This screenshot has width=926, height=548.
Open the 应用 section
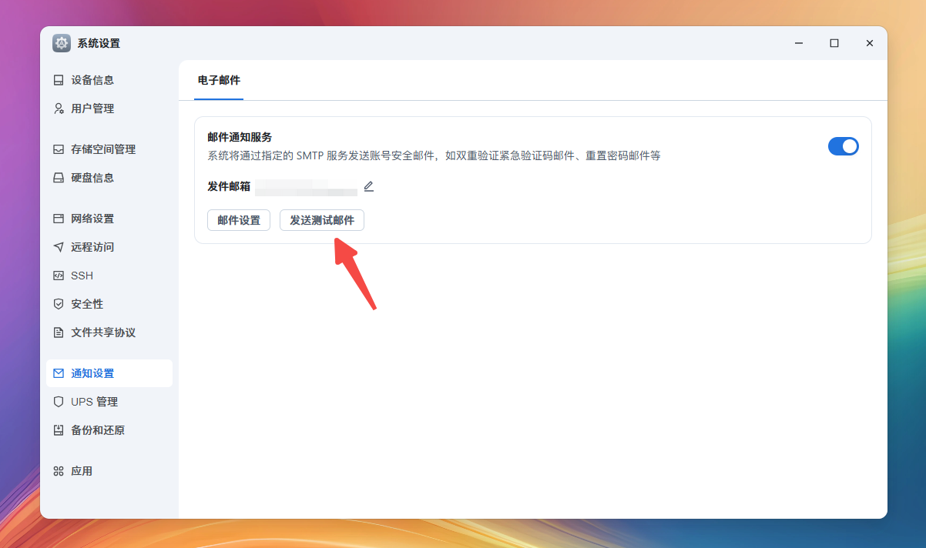[80, 469]
